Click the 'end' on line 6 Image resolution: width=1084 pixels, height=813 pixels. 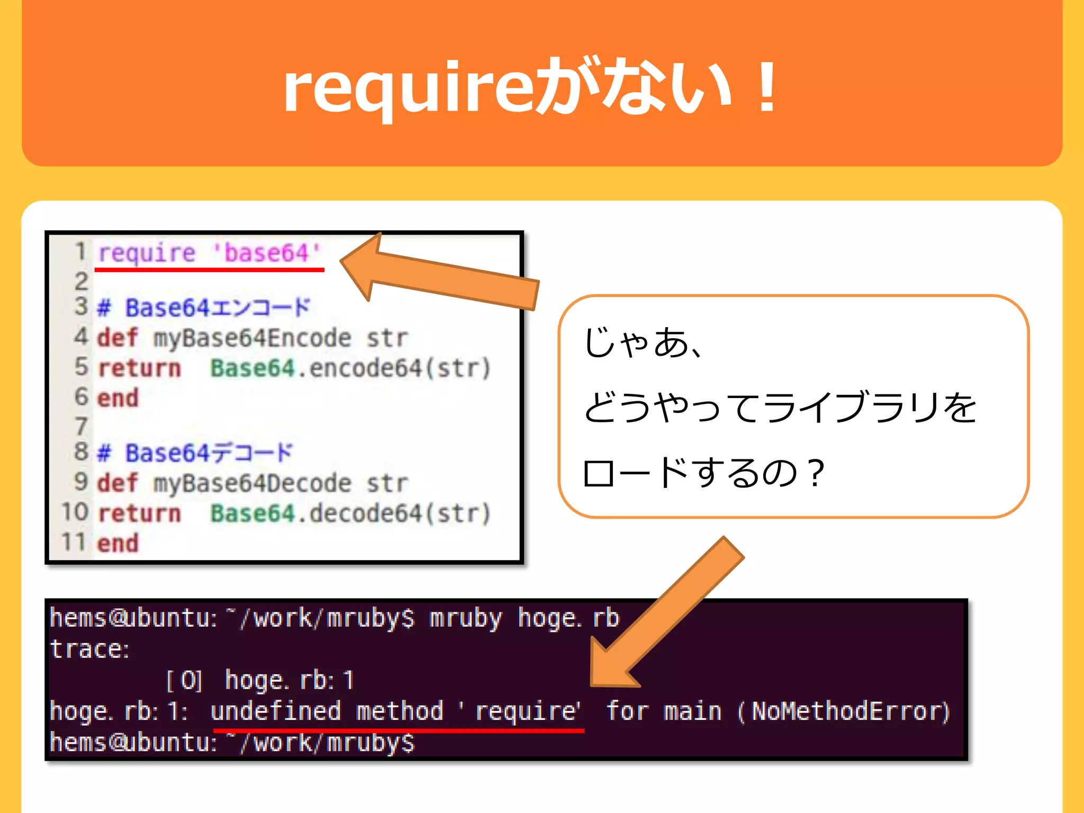point(118,398)
